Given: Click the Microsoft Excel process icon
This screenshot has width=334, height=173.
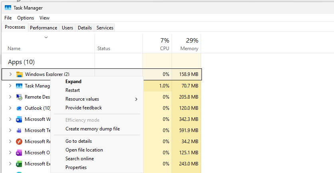Looking at the screenshot, I should pos(19,164).
